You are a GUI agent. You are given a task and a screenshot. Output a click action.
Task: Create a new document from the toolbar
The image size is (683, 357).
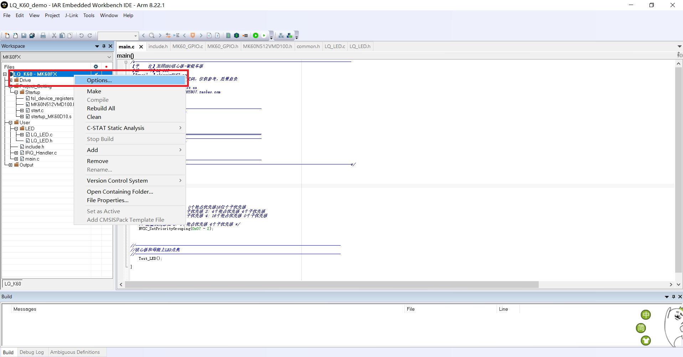[x=7, y=36]
